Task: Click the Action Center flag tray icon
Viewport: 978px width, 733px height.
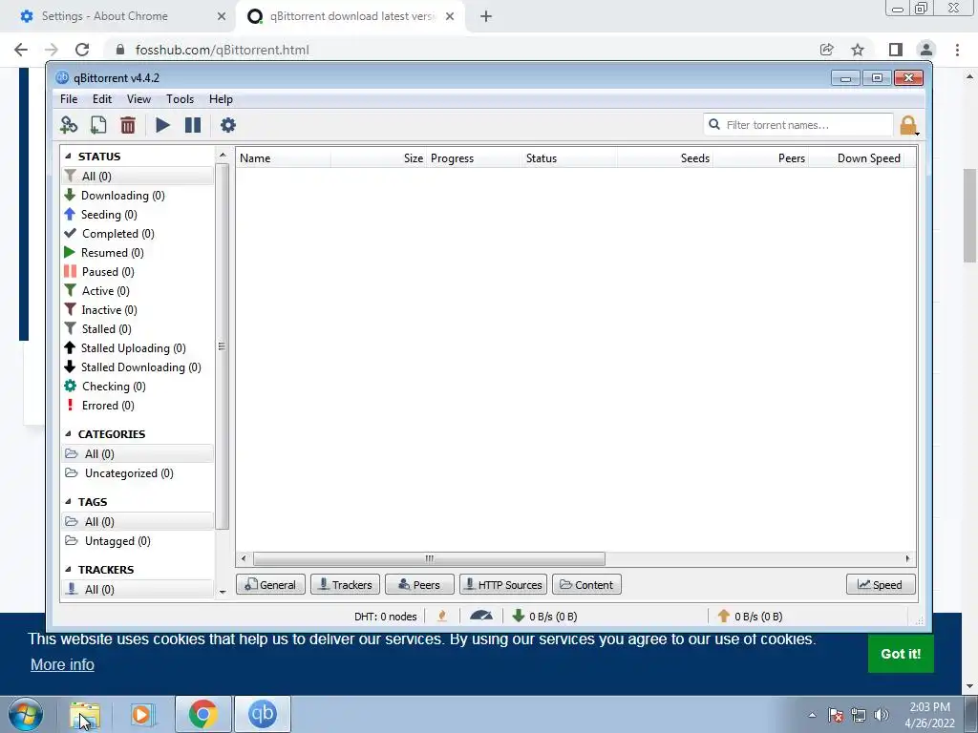Action: tap(835, 715)
